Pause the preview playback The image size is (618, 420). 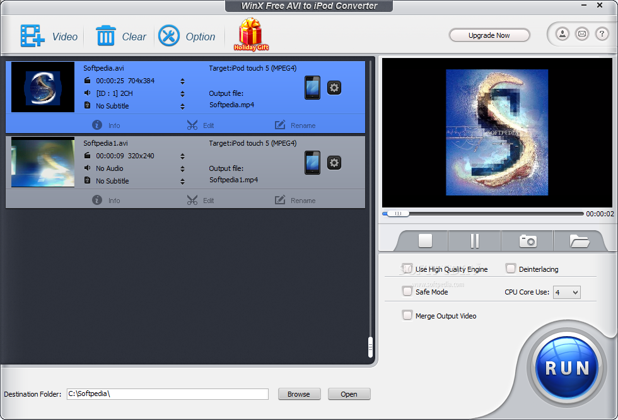tap(475, 241)
